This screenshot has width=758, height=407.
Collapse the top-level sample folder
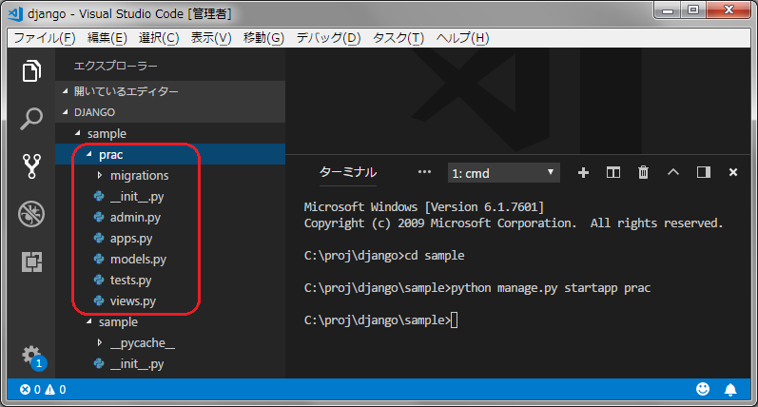(170, 133)
